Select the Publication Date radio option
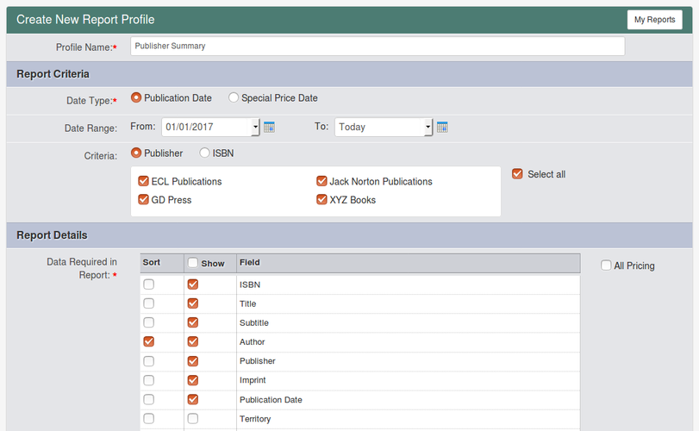699x431 pixels. [136, 98]
